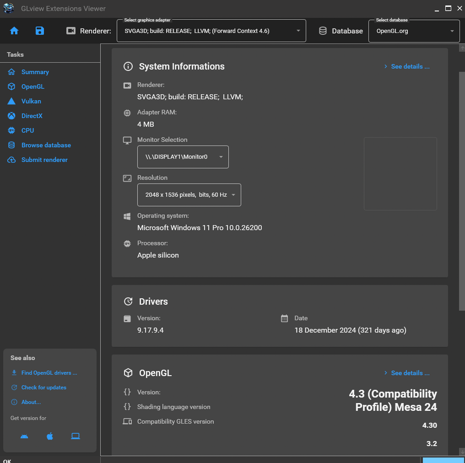
Task: Click the CPU chip icon in Tasks
Action: pos(12,130)
